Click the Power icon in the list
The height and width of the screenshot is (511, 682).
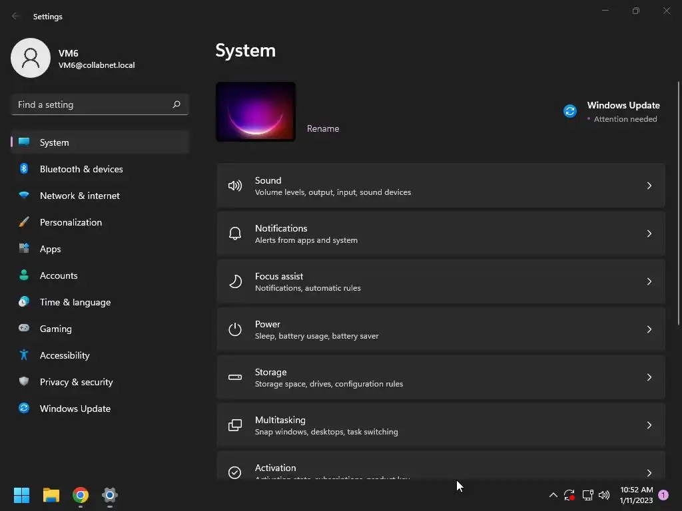pos(235,329)
